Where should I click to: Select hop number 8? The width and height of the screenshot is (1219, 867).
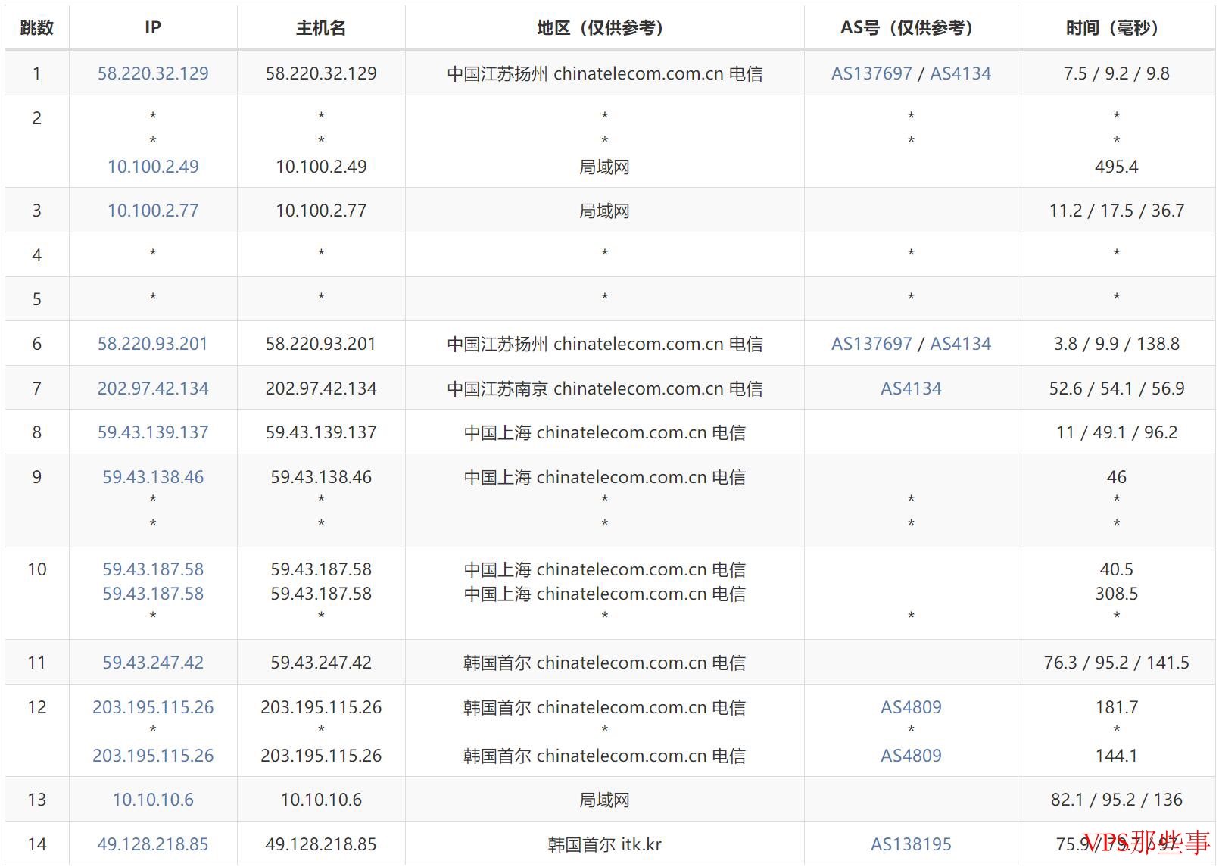[x=37, y=432]
